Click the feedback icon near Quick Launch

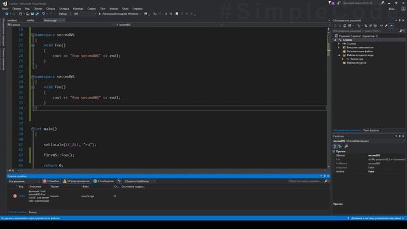(339, 3)
